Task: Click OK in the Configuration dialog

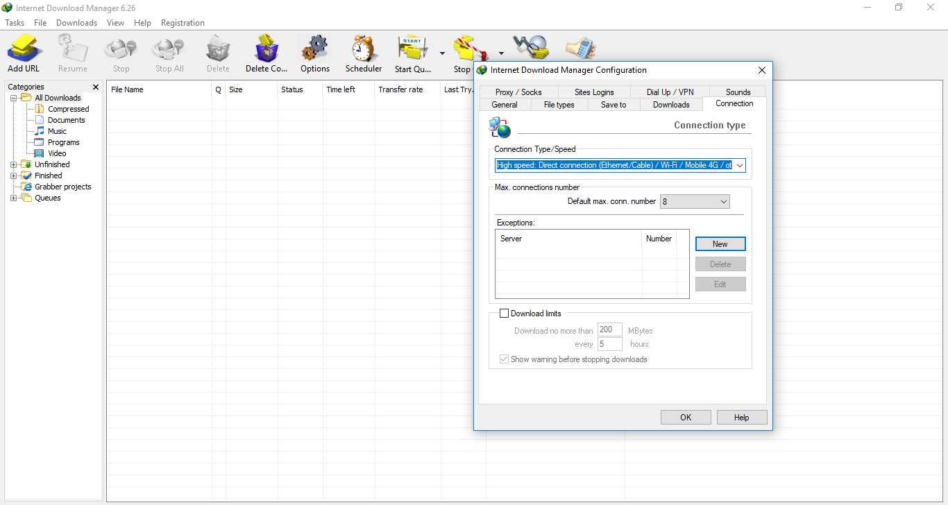Action: click(686, 417)
